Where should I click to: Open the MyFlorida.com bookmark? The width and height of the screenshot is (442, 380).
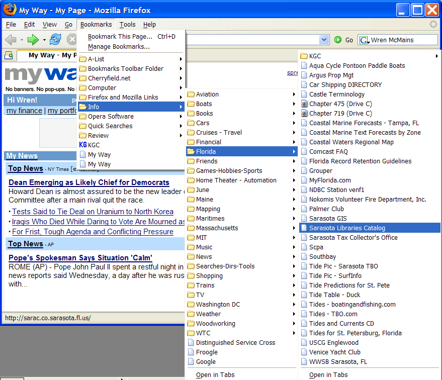[370, 180]
